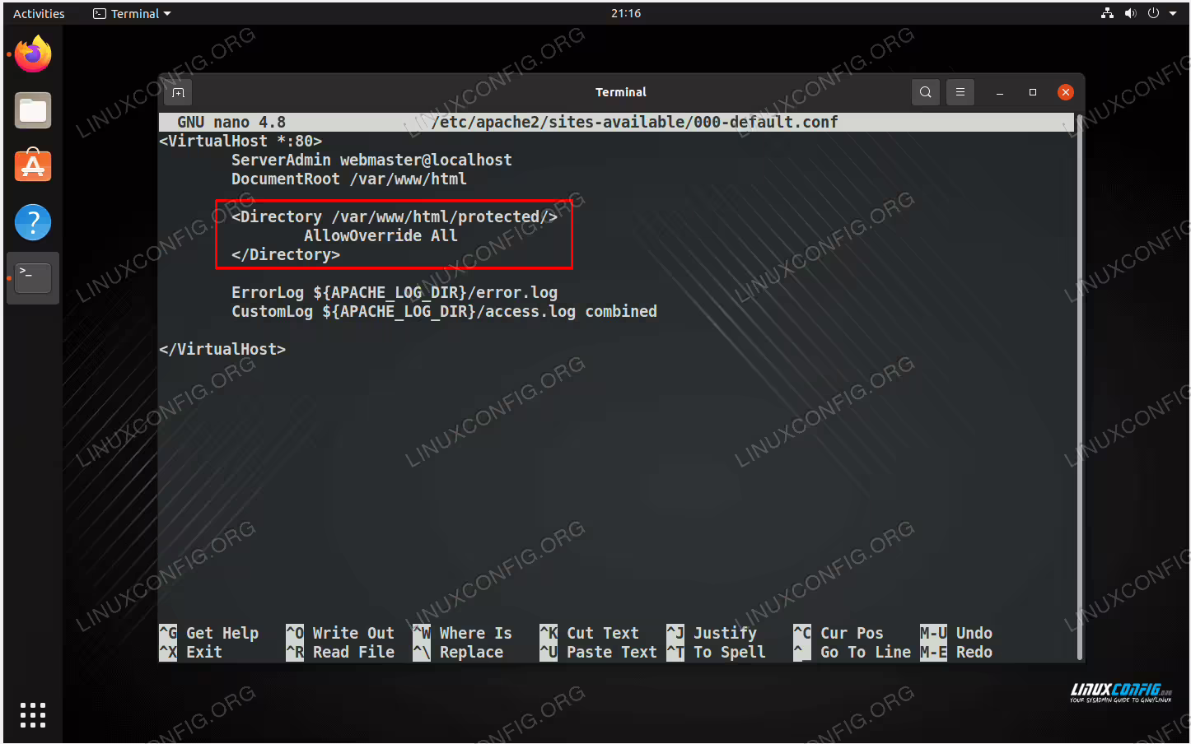This screenshot has height=744, width=1191.
Task: Open network status icon in top bar
Action: coord(1107,13)
